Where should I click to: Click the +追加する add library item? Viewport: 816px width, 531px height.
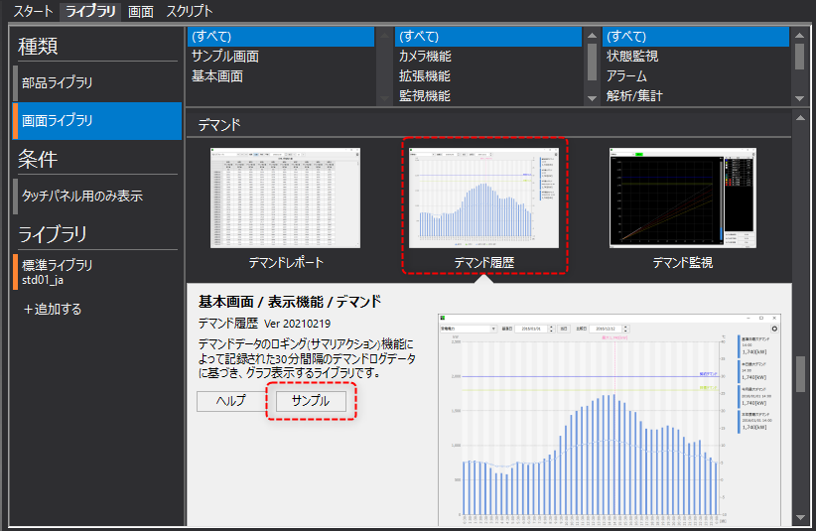point(53,309)
